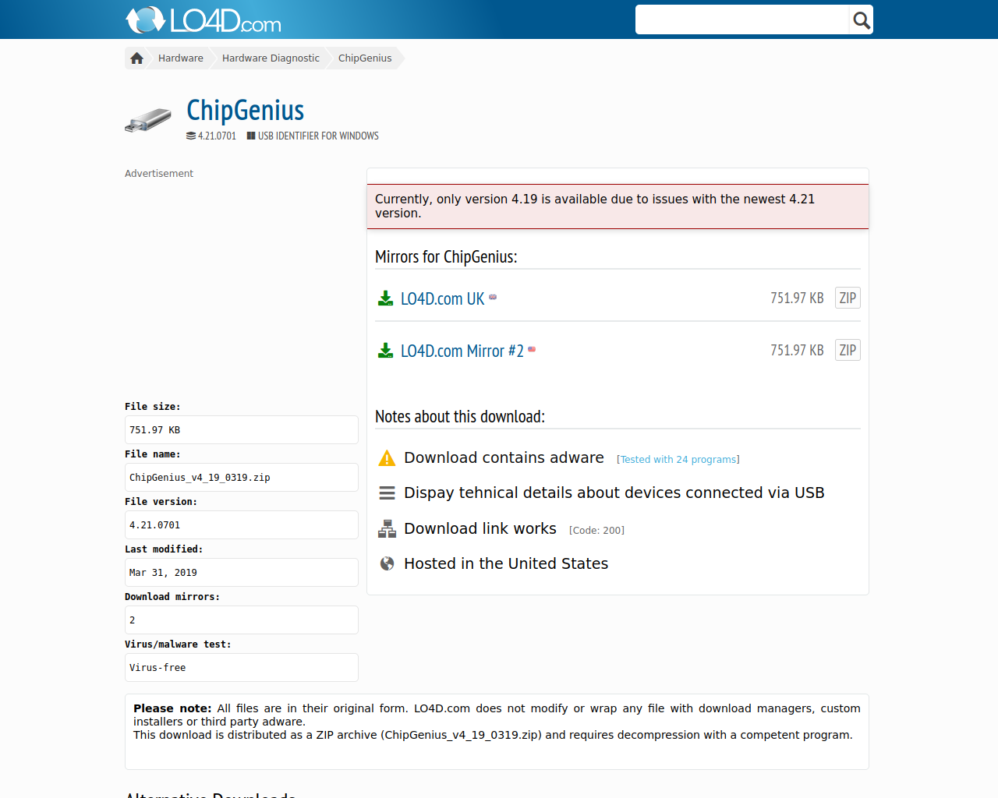Click the Code: 200 status text
Screen dimensions: 998x798
tap(596, 531)
